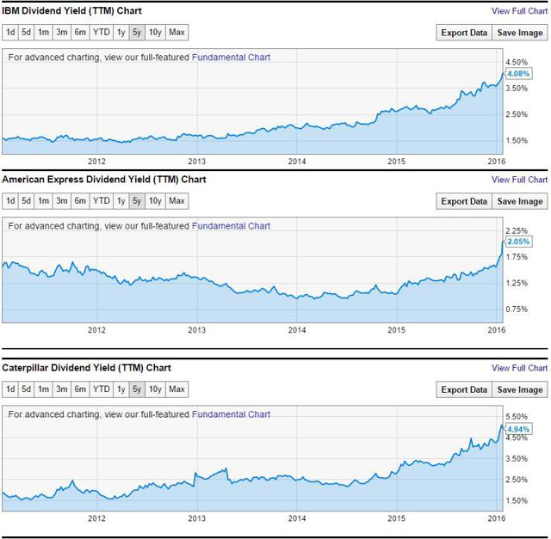Select 10y range on American Express chart
551x539 pixels.
[155, 200]
